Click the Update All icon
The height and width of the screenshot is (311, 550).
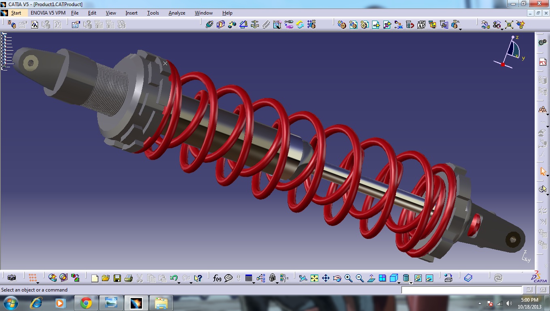click(x=300, y=24)
